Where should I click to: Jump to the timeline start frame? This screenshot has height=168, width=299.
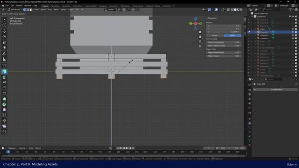117,148
